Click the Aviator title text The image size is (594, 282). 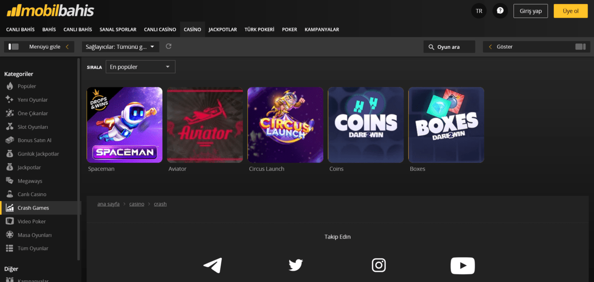(x=177, y=169)
